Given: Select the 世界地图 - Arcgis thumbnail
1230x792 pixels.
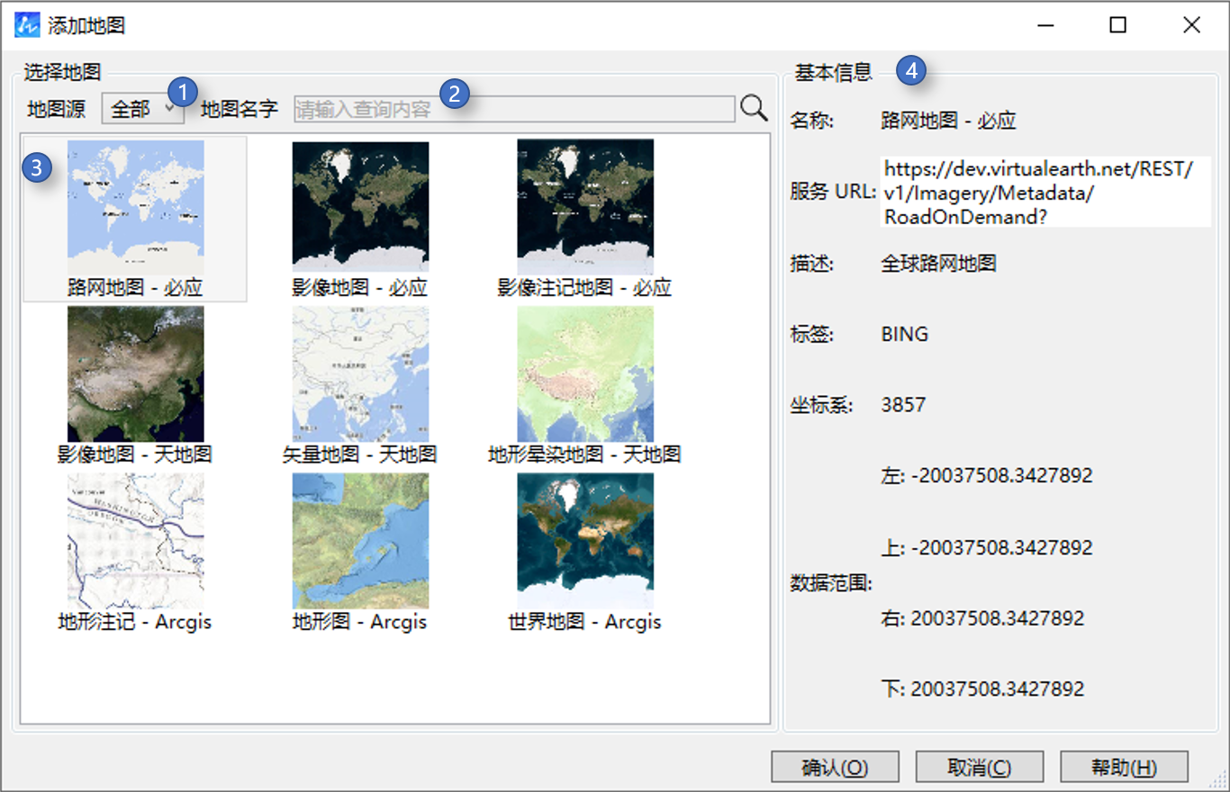Looking at the screenshot, I should [585, 540].
